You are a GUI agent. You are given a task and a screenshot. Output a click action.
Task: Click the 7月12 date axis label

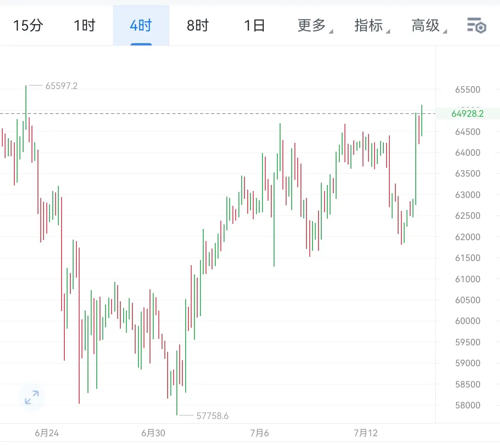pyautogui.click(x=366, y=433)
